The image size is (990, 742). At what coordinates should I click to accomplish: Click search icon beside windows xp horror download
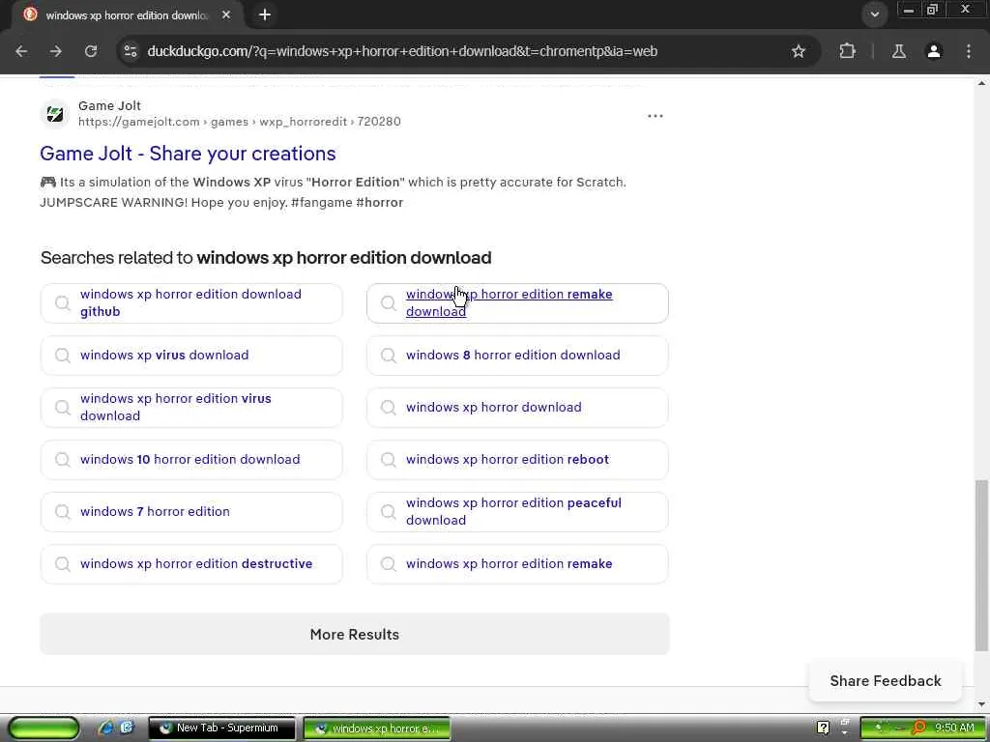coord(389,408)
